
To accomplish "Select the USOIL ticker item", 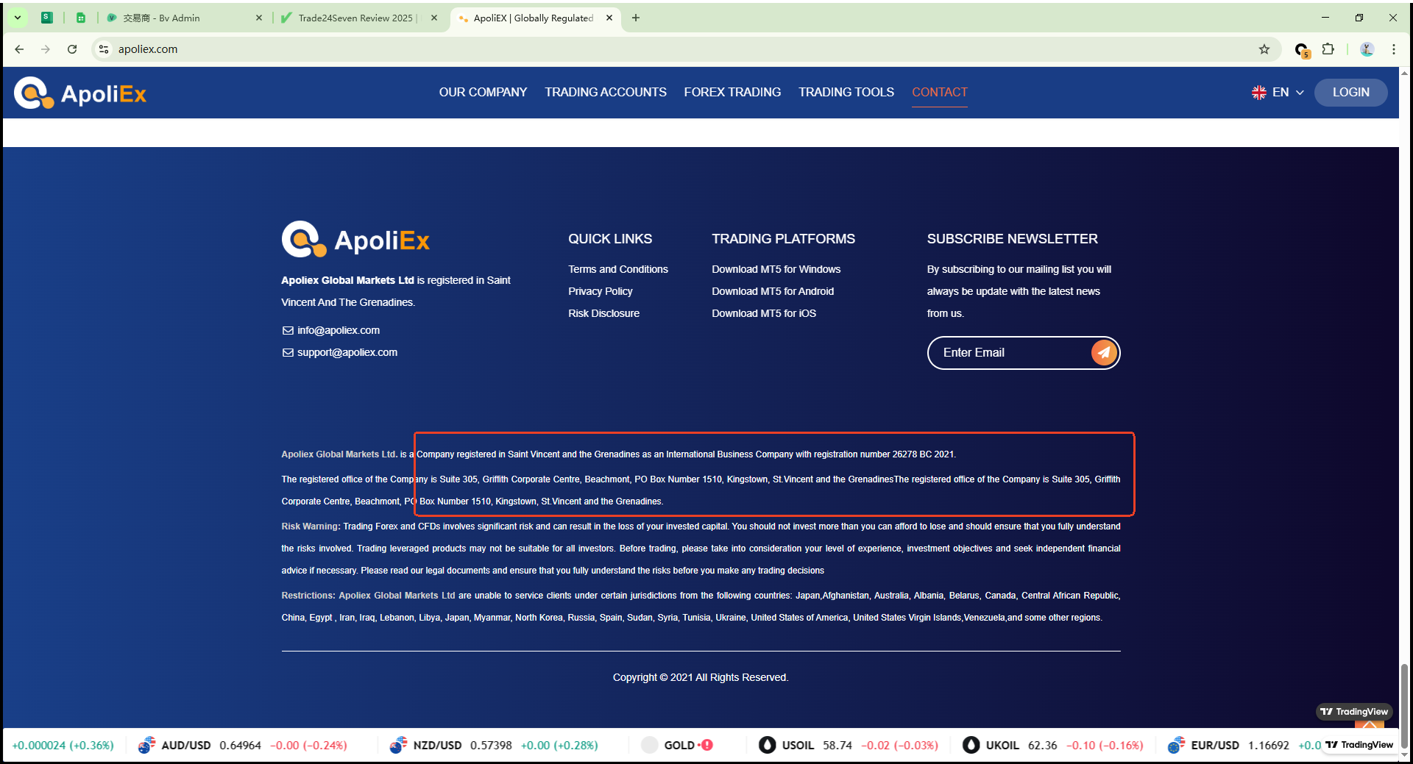I will click(x=849, y=745).
